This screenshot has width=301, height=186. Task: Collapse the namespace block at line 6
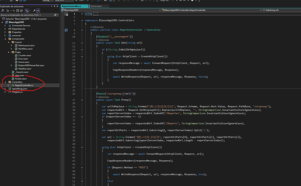(82, 20)
